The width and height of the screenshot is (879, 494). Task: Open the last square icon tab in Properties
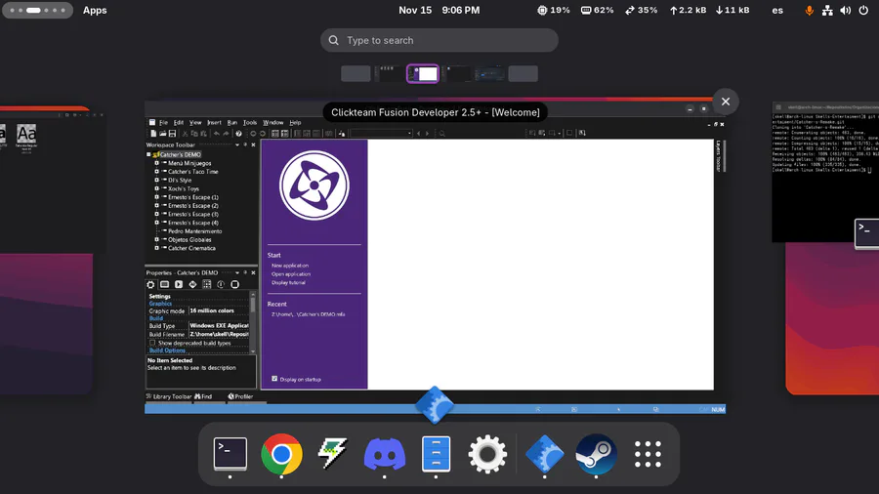click(x=234, y=284)
